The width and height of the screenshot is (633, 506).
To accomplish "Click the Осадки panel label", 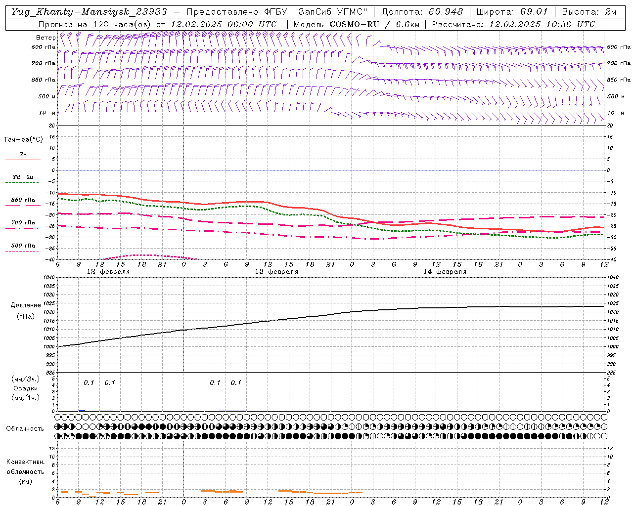I will 26,388.
